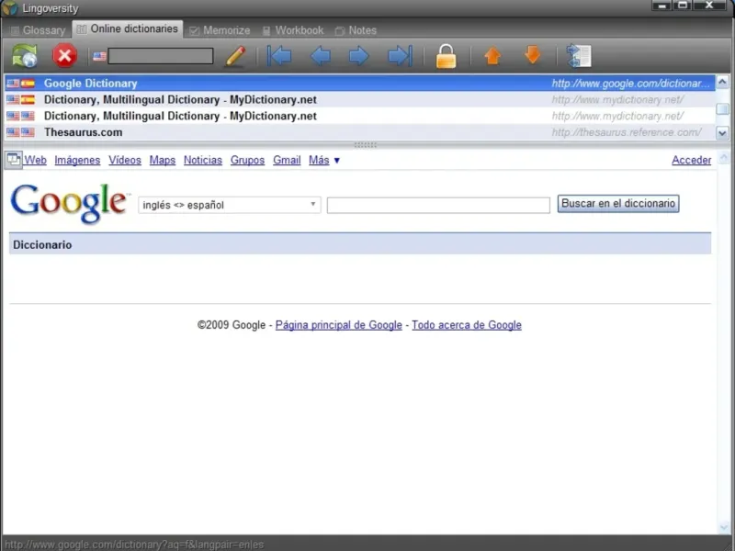Click the Diccionario heading text
The image size is (735, 551).
point(42,245)
